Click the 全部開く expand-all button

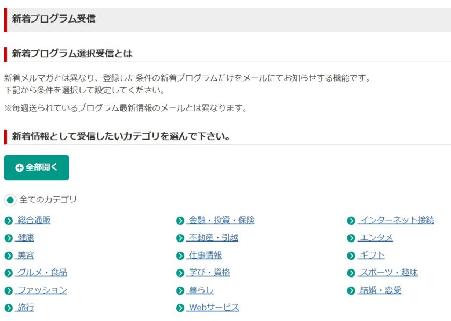pos(37,167)
